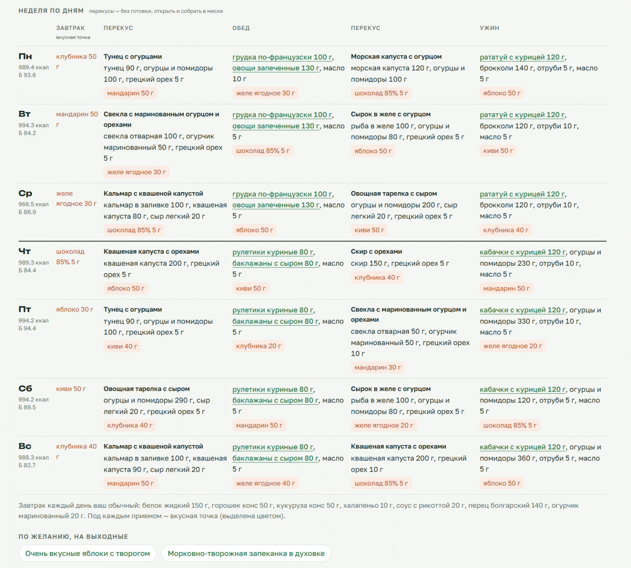Screen dimensions: 631x568
Task: Open the carrot and cottage cheese casserole recipe button
Action: click(x=246, y=553)
